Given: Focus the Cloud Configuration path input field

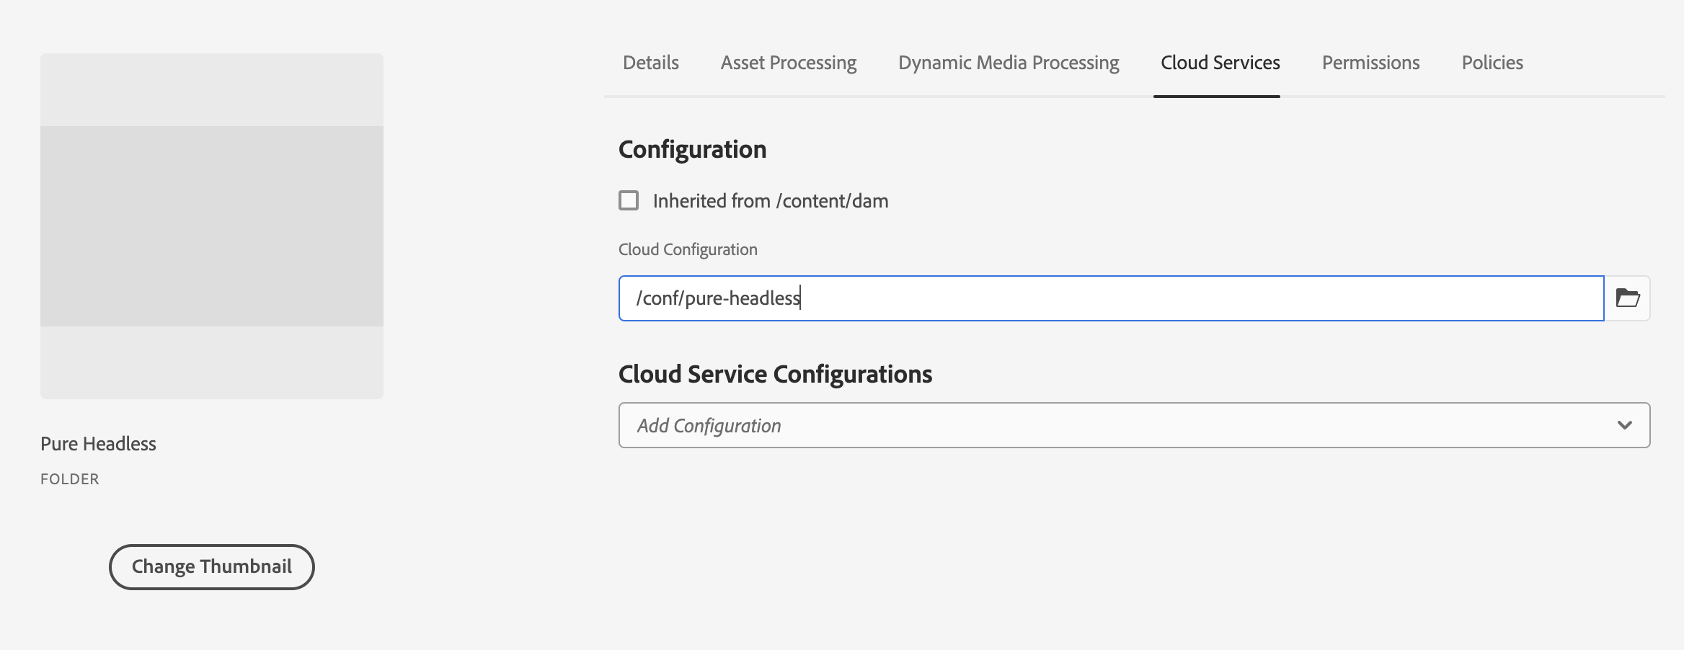Looking at the screenshot, I should tap(1153, 298).
